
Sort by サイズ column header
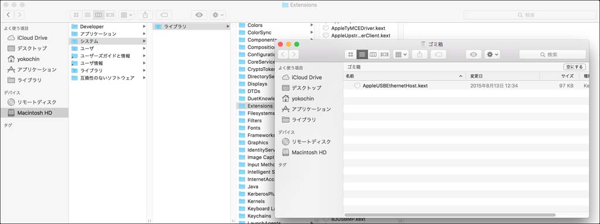pos(559,76)
